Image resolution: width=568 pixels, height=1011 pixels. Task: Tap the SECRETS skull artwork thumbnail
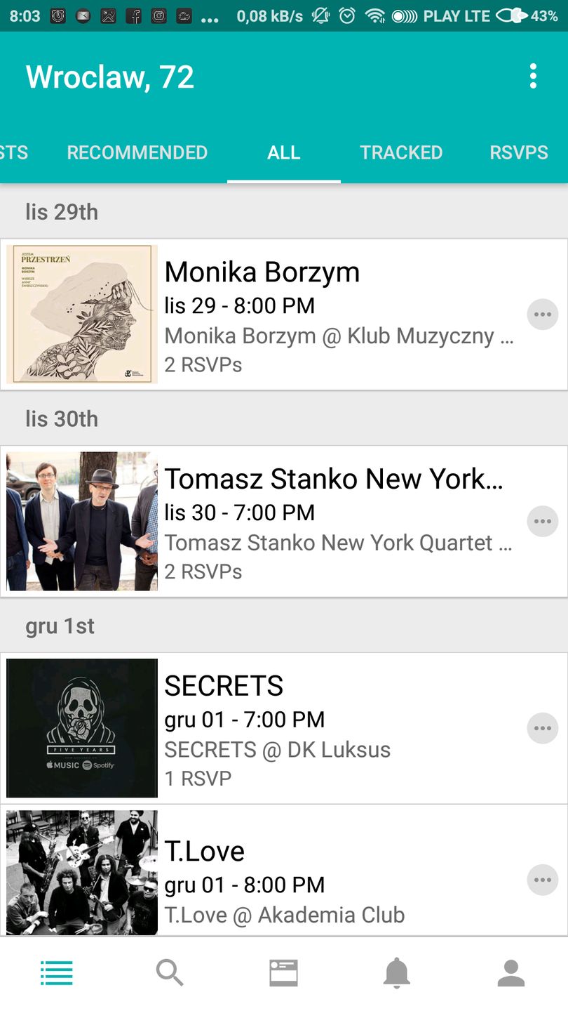pyautogui.click(x=82, y=728)
